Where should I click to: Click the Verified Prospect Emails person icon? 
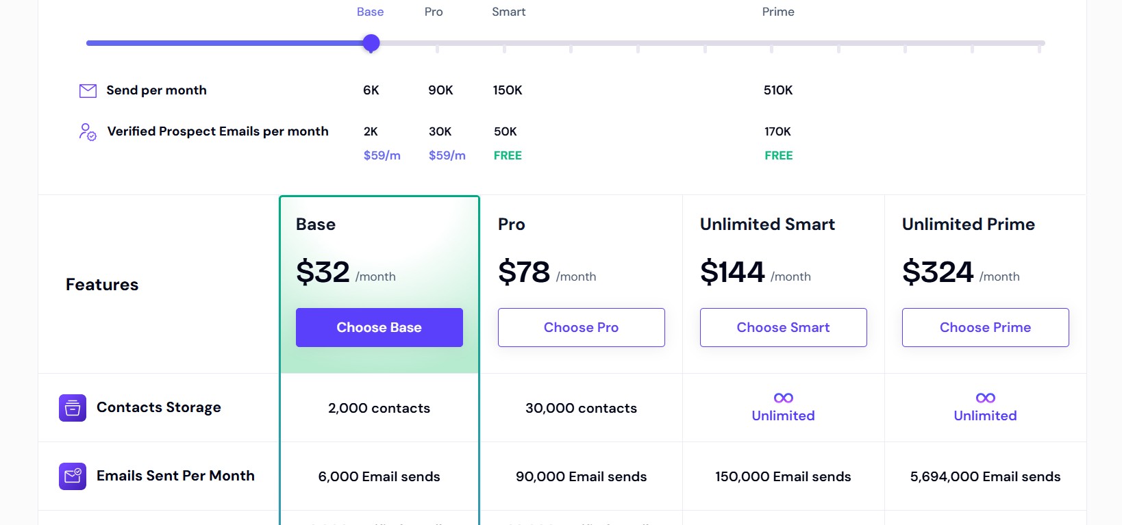click(x=87, y=131)
